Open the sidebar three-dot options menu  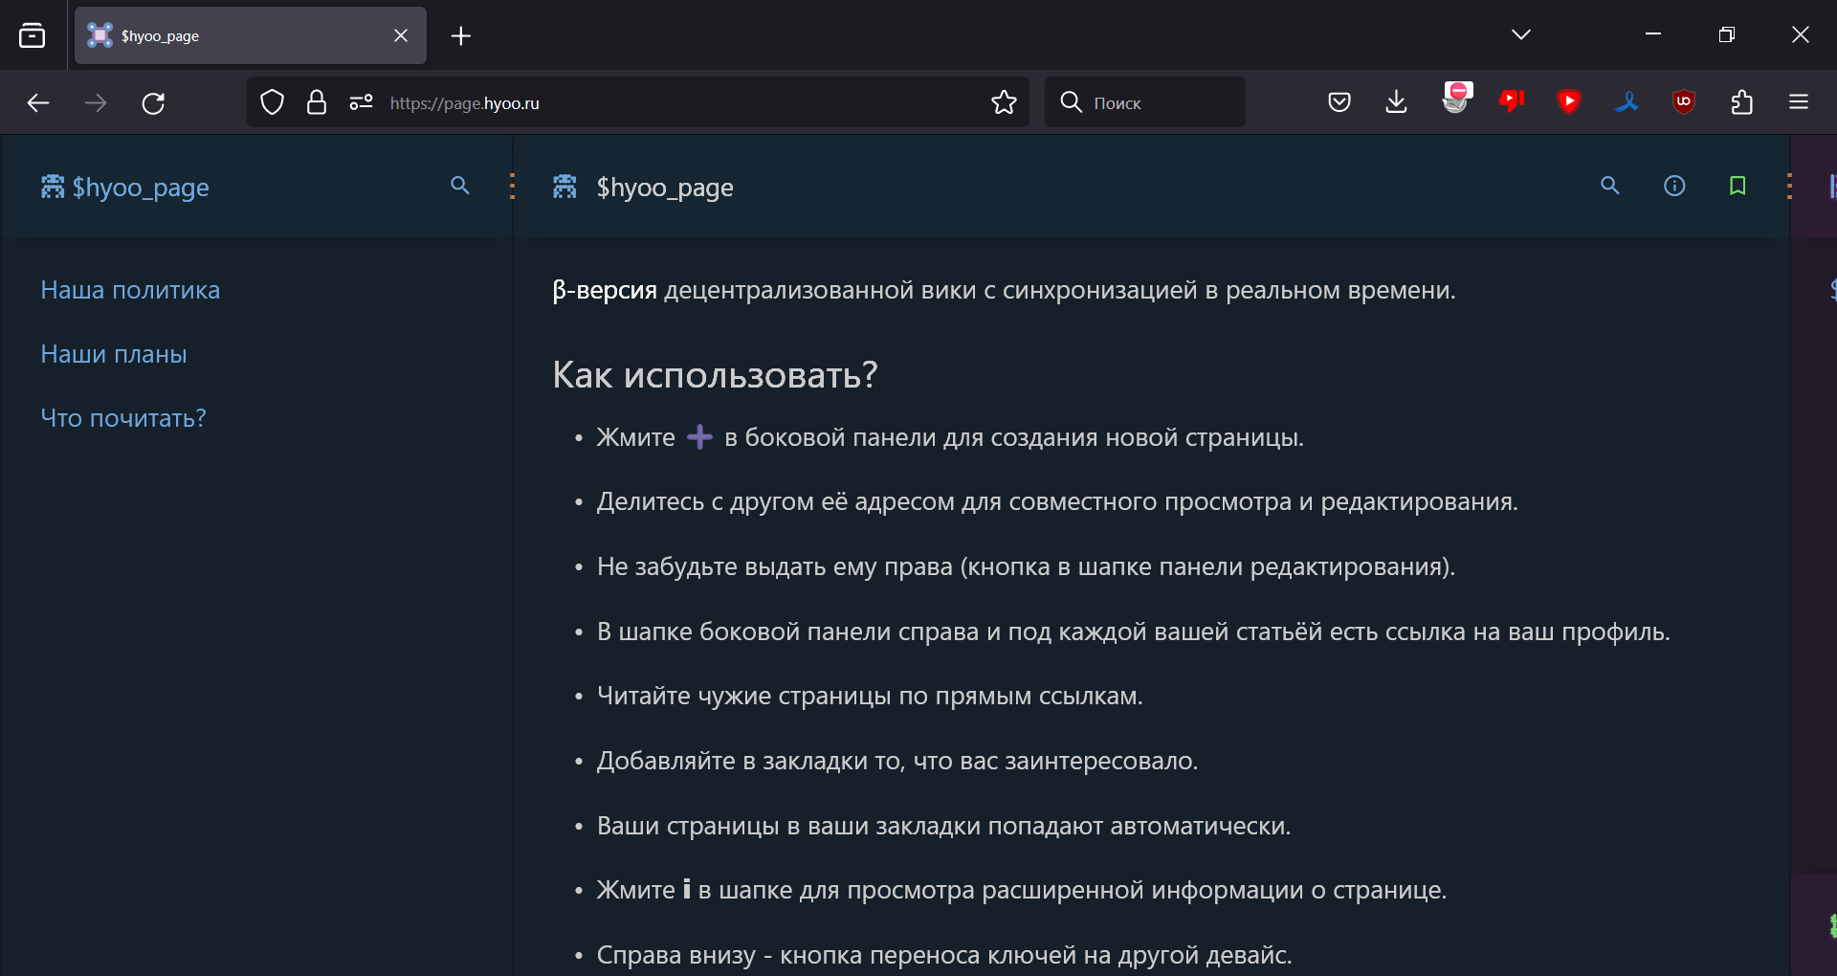click(513, 187)
